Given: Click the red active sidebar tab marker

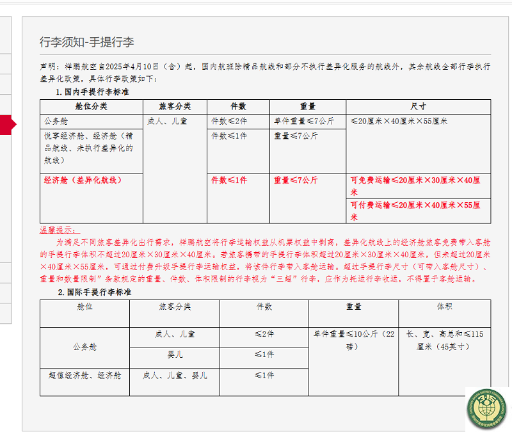Looking at the screenshot, I should [x=7, y=124].
